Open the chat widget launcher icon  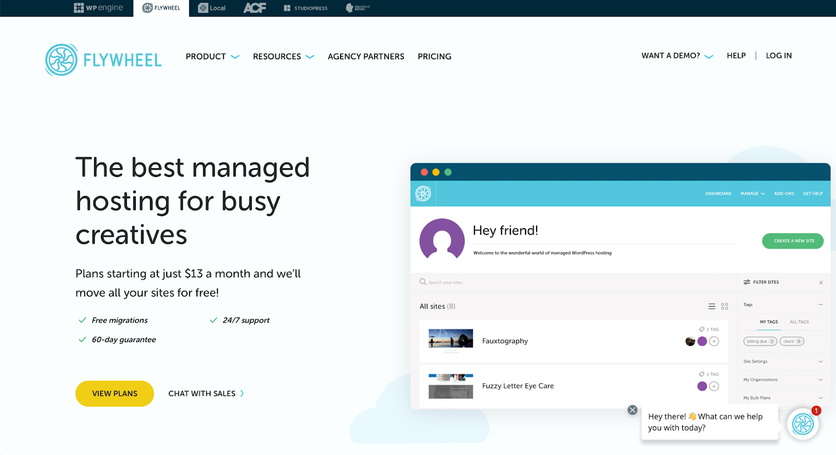[803, 424]
